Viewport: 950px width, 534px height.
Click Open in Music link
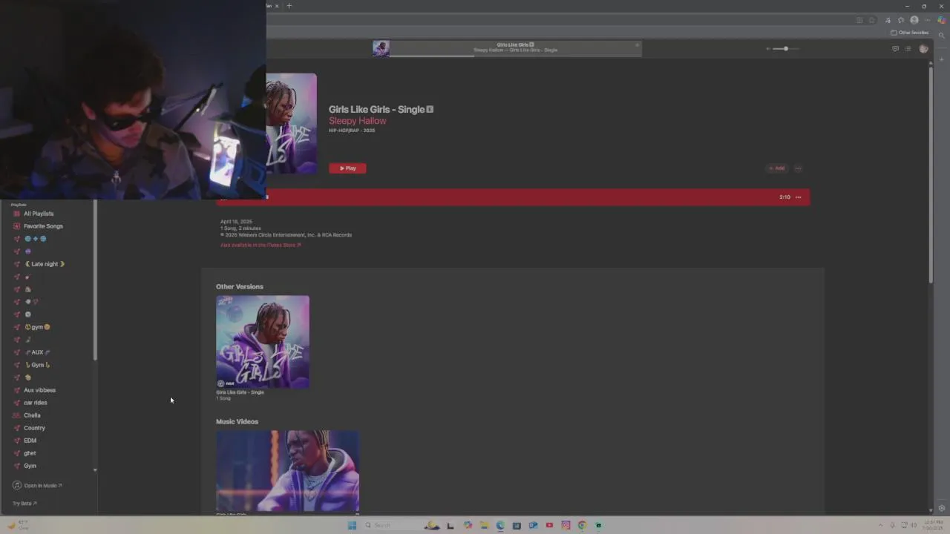(x=38, y=486)
